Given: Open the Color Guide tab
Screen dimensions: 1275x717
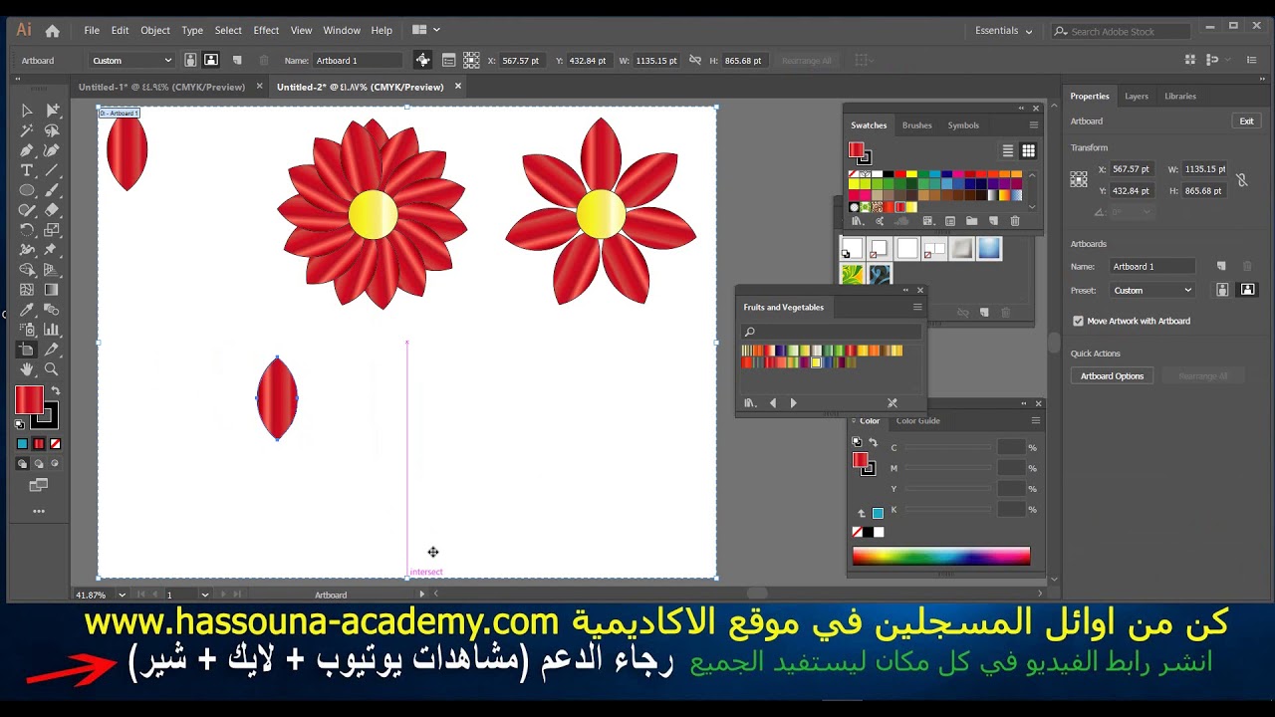Looking at the screenshot, I should click(917, 421).
